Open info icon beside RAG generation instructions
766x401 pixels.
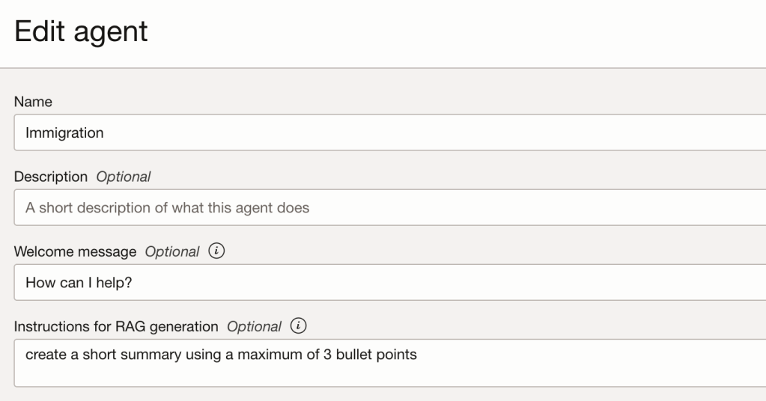[299, 327]
